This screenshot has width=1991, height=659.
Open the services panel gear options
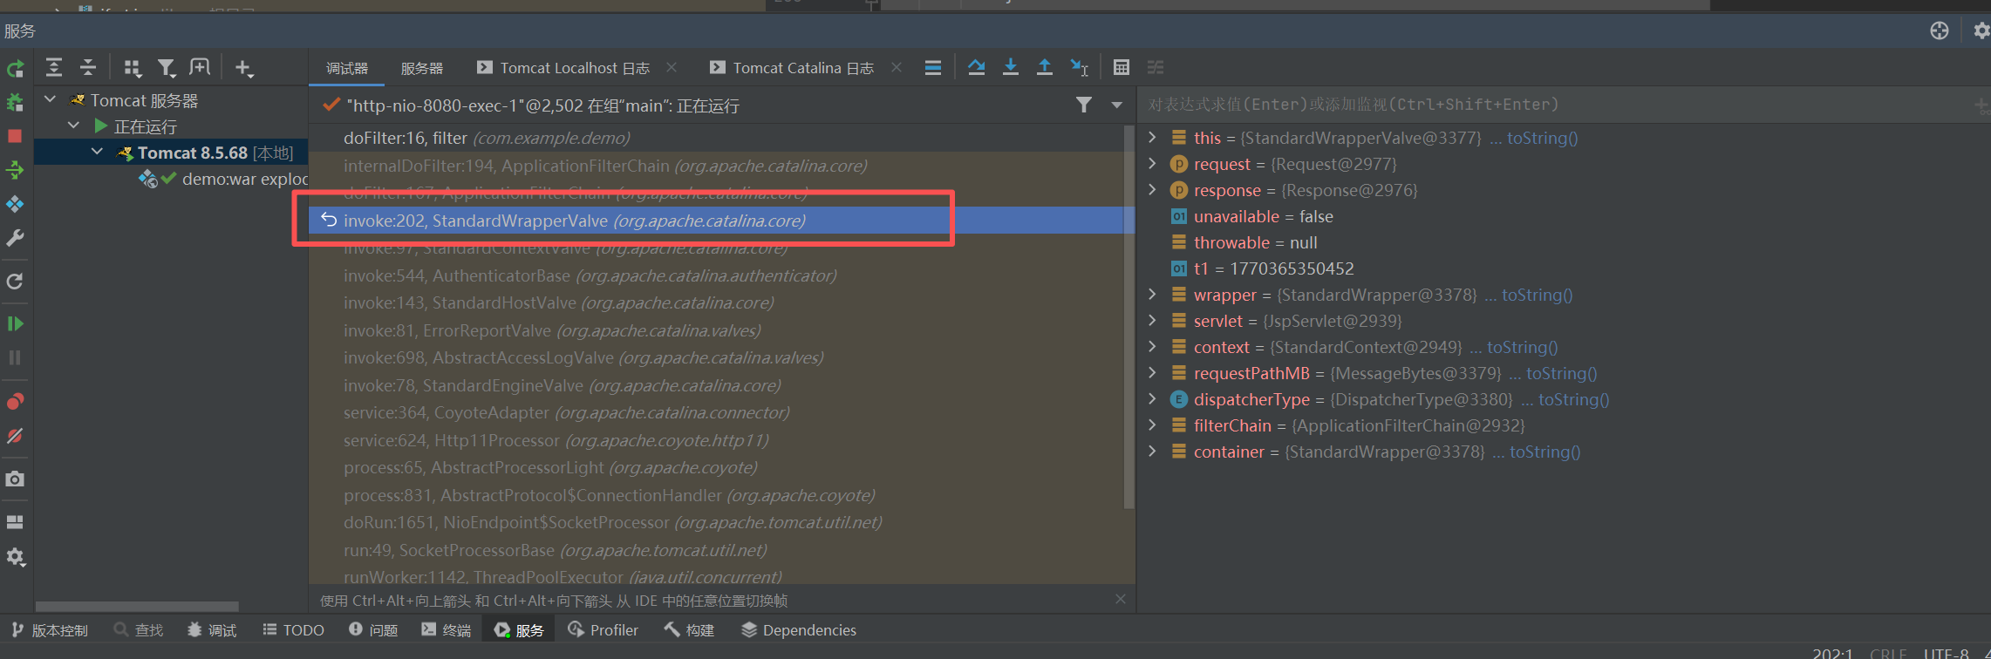1981,31
